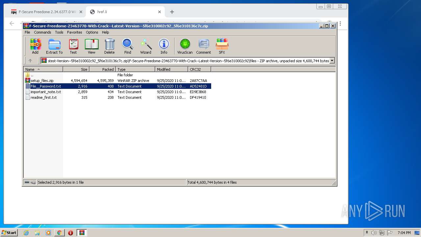The height and width of the screenshot is (237, 421).
Task: Click the Comment toolbar icon
Action: 204,46
